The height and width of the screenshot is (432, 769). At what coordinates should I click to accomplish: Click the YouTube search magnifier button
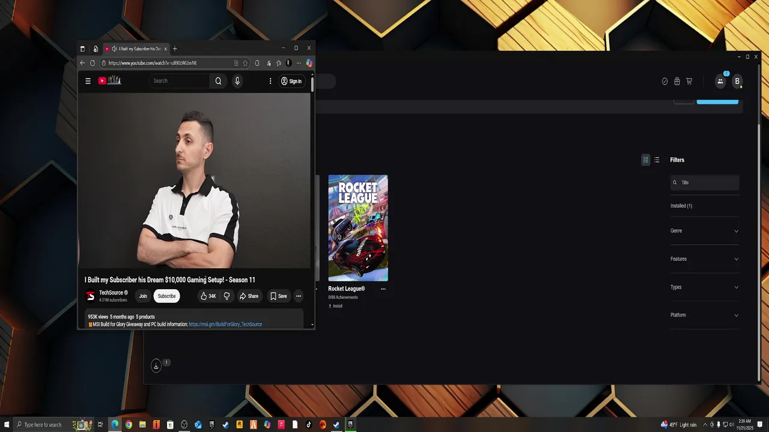[218, 81]
